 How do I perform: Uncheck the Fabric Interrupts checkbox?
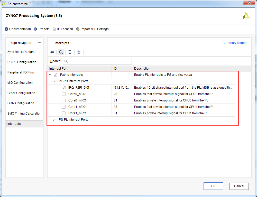(x=56, y=75)
